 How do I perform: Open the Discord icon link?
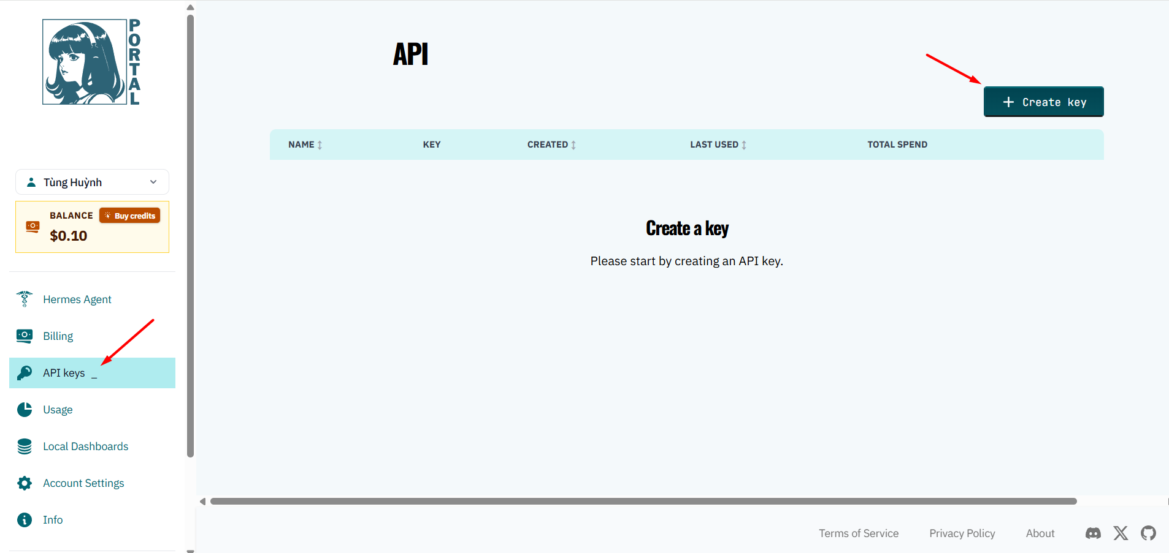click(x=1093, y=533)
